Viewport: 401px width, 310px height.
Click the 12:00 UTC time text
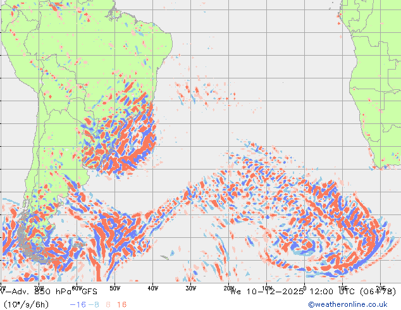(333, 292)
